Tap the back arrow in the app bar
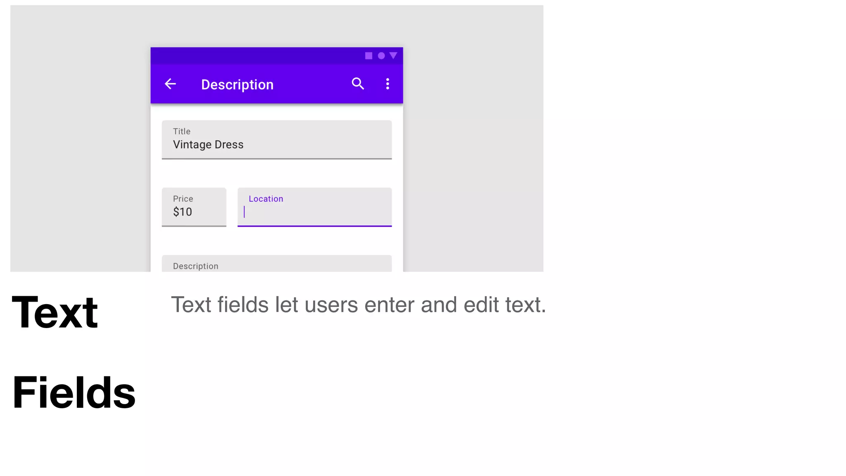This screenshot has height=476, width=846. [170, 84]
